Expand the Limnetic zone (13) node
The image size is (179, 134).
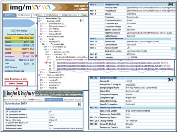pos(48,52)
